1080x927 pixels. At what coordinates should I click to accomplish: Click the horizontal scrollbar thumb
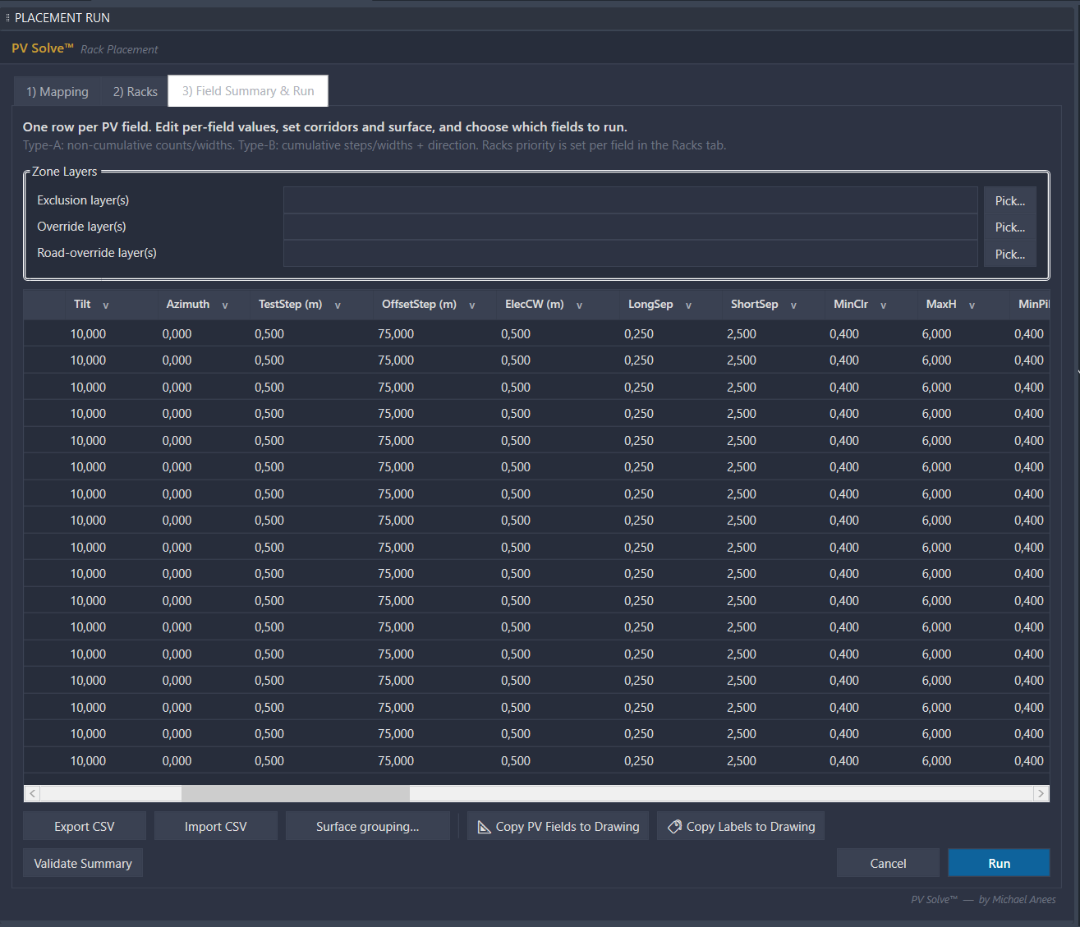click(x=296, y=793)
